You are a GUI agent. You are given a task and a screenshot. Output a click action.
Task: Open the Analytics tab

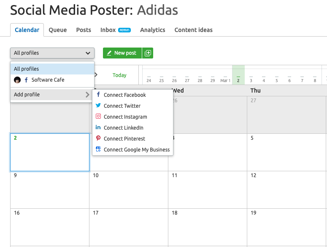click(152, 30)
